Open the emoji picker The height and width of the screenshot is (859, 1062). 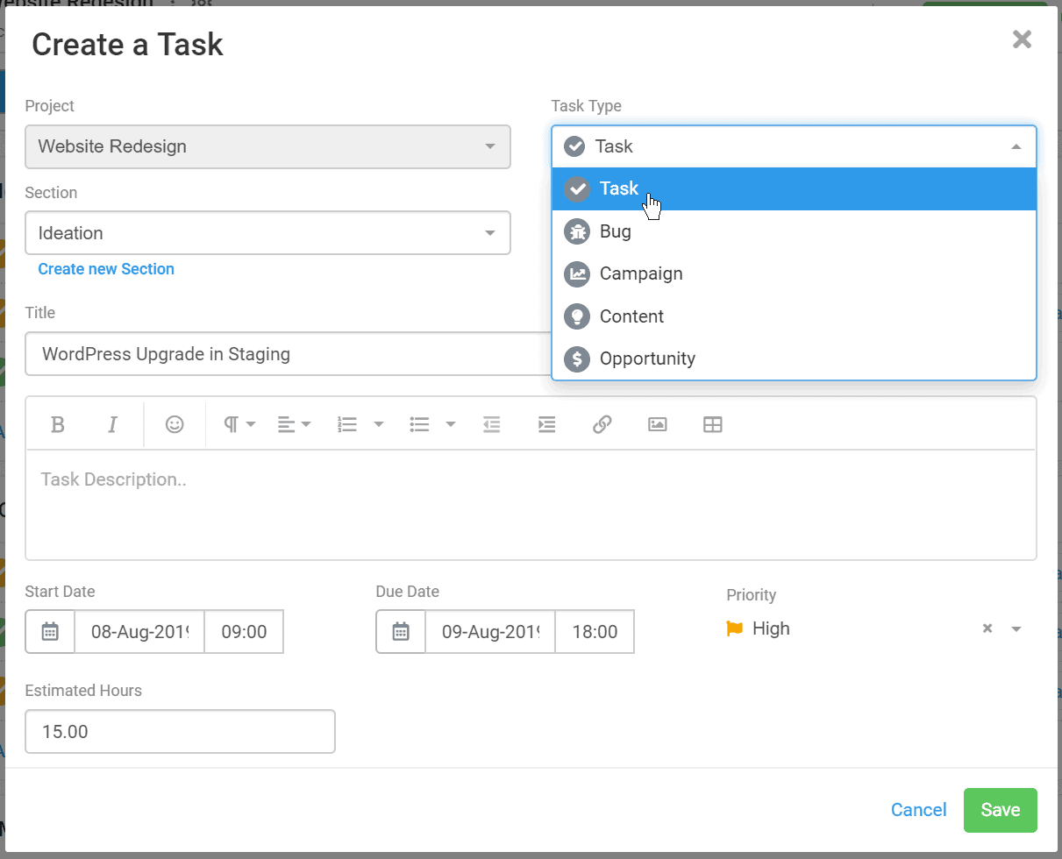tap(175, 425)
